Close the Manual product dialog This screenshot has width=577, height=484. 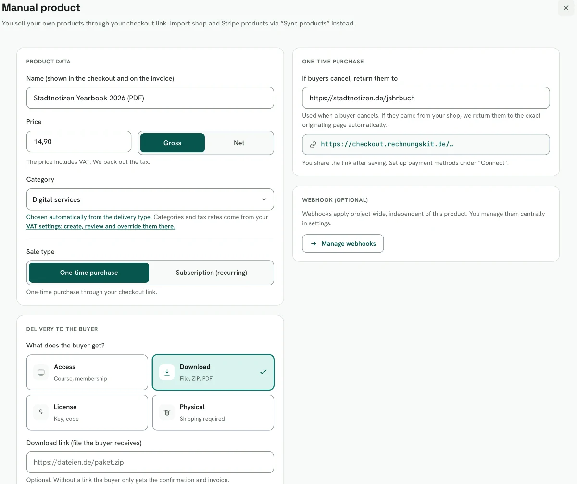[566, 8]
